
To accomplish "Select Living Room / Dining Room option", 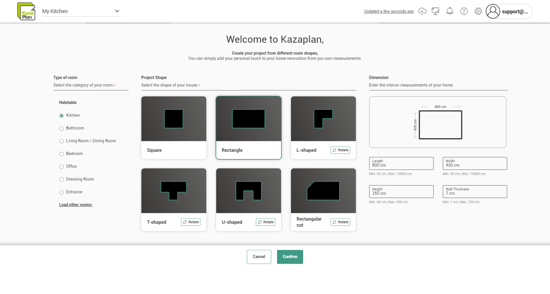I will [x=88, y=141].
